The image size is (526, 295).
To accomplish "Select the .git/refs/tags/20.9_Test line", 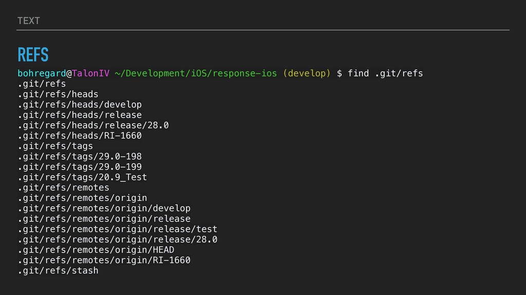I will click(x=82, y=177).
